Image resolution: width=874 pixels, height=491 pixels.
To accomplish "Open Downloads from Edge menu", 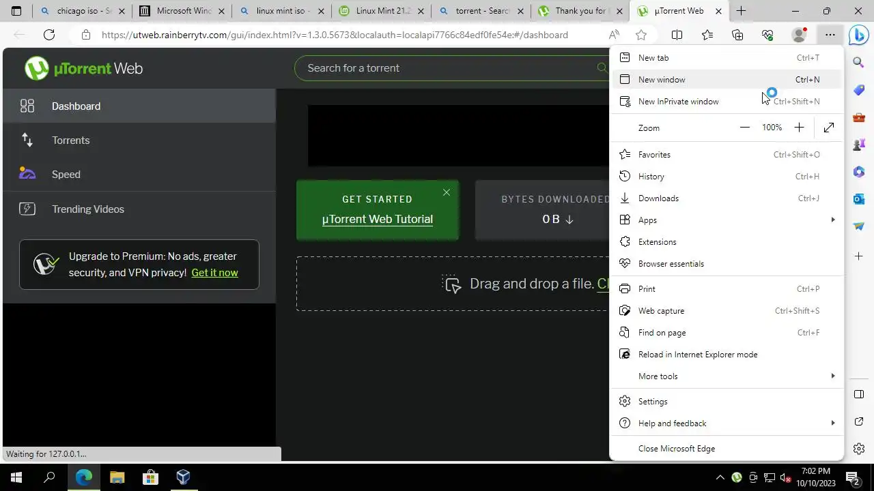I will (x=727, y=198).
